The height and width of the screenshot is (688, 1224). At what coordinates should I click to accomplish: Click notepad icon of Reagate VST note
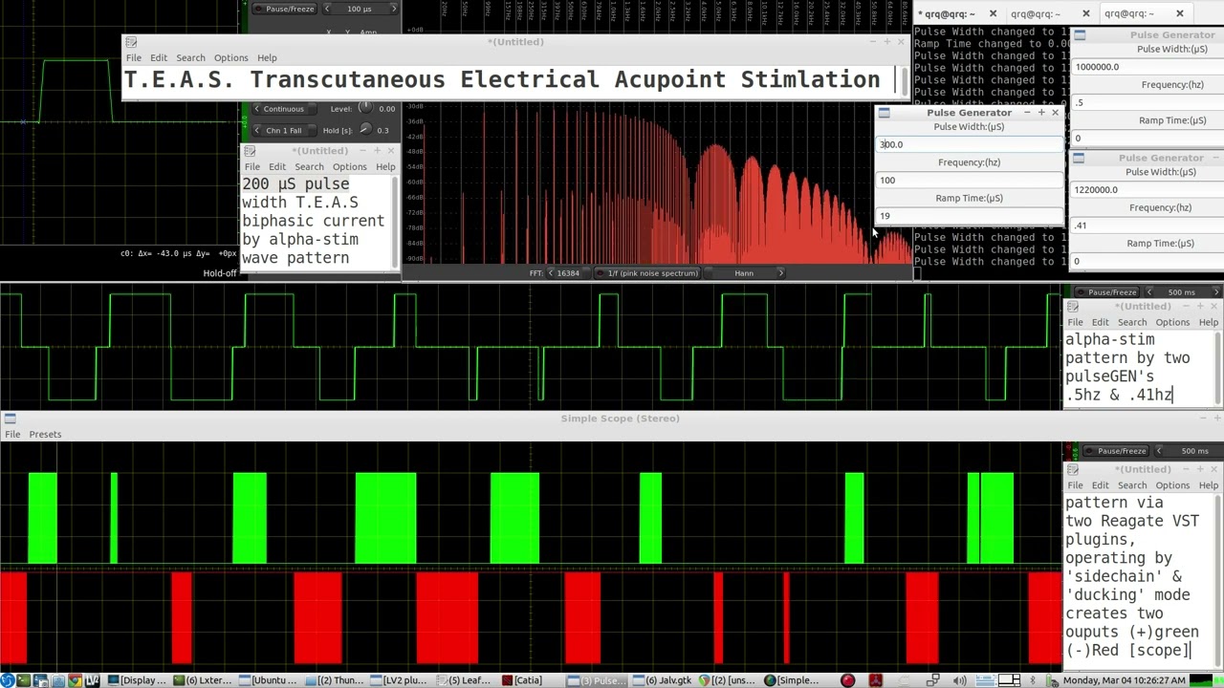(1073, 469)
